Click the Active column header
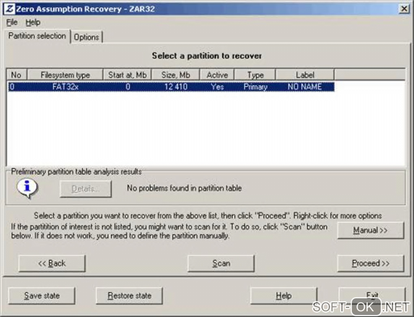The image size is (414, 317). coord(217,75)
